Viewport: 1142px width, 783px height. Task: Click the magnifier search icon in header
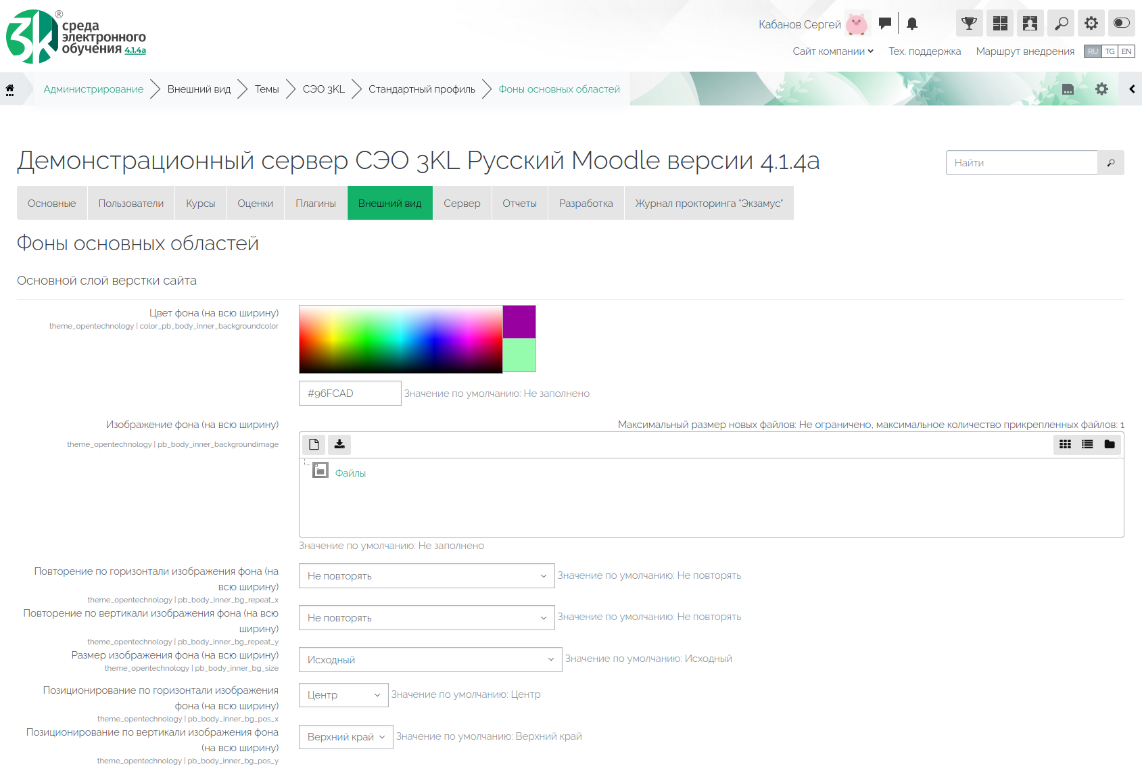pyautogui.click(x=1061, y=24)
